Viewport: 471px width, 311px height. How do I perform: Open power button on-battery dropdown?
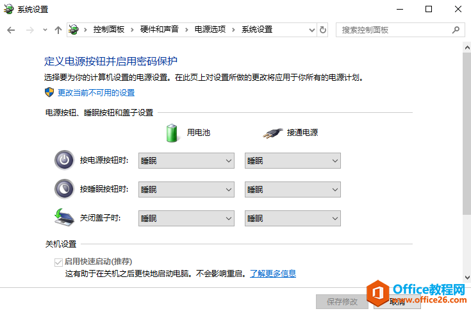pos(186,160)
